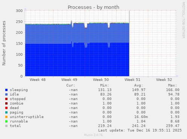Click the 'Week 49' x-axis label
The width and height of the screenshot is (187, 139).
[69, 80]
